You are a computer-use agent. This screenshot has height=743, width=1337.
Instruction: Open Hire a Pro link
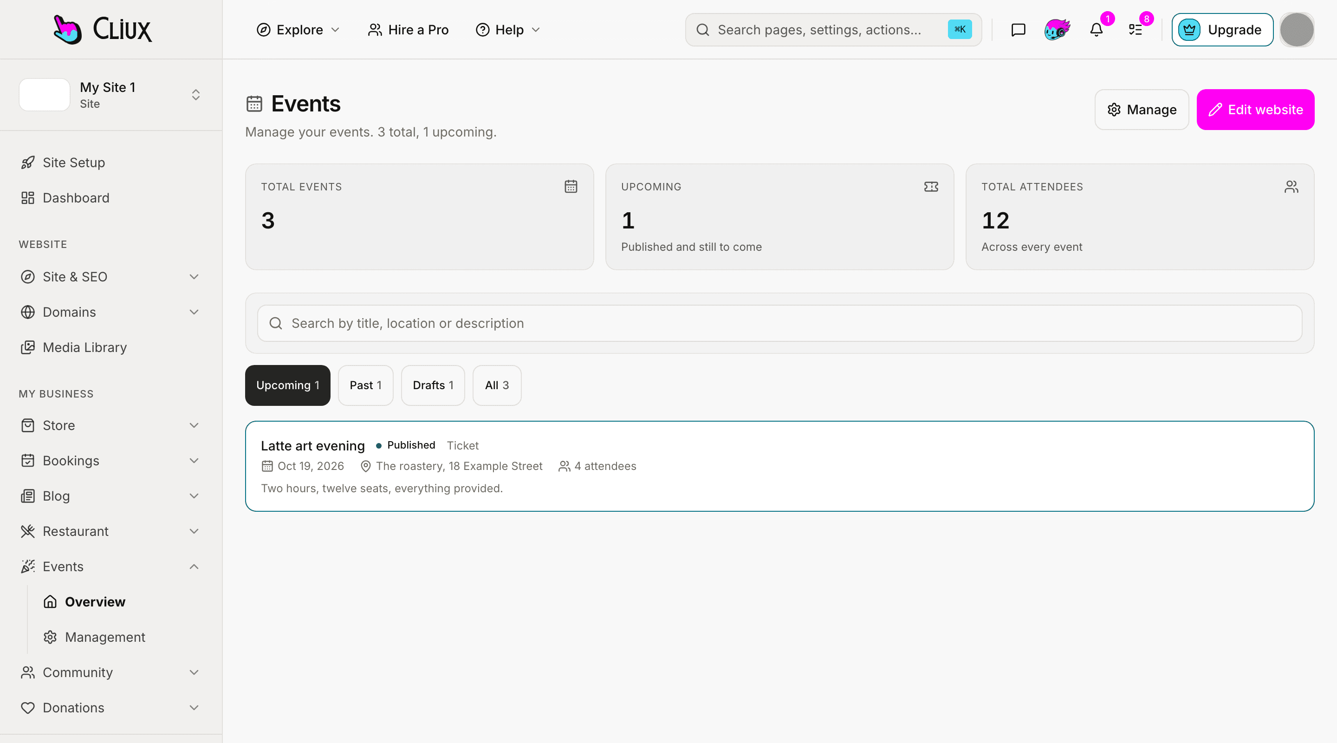[x=408, y=30]
